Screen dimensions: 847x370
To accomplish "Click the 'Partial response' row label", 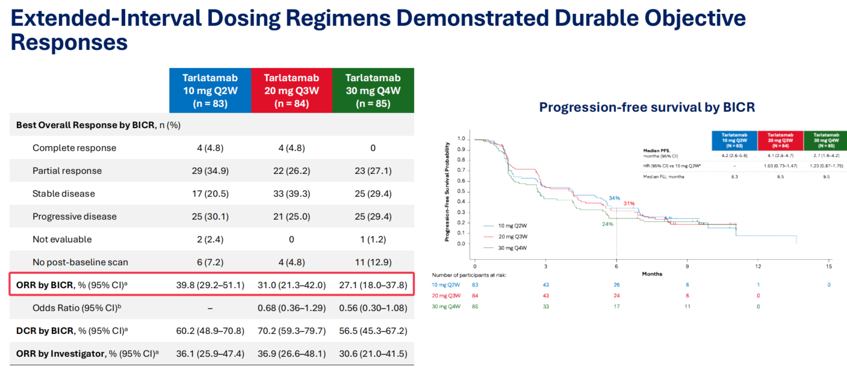I will pos(67,171).
